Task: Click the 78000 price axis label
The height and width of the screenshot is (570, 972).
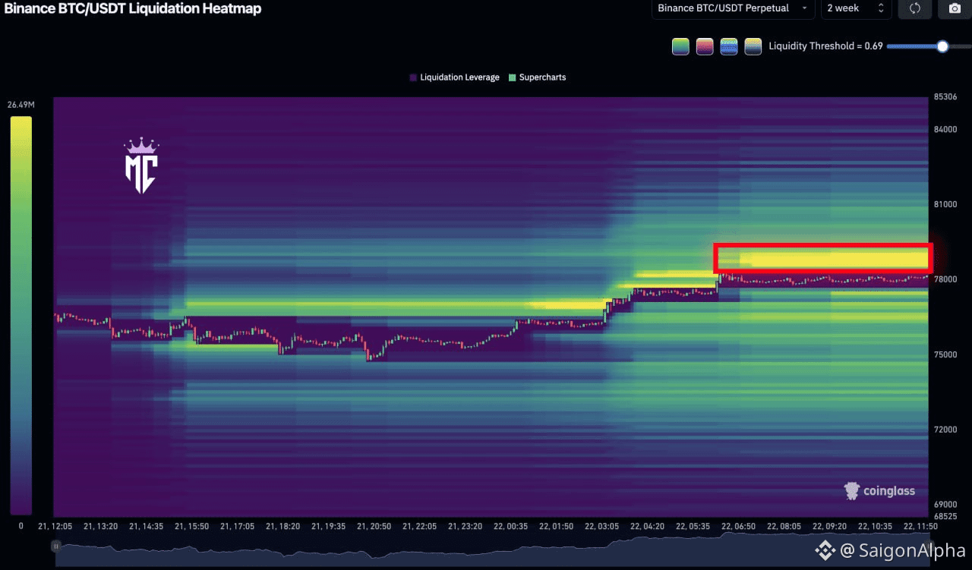Action: coord(945,279)
